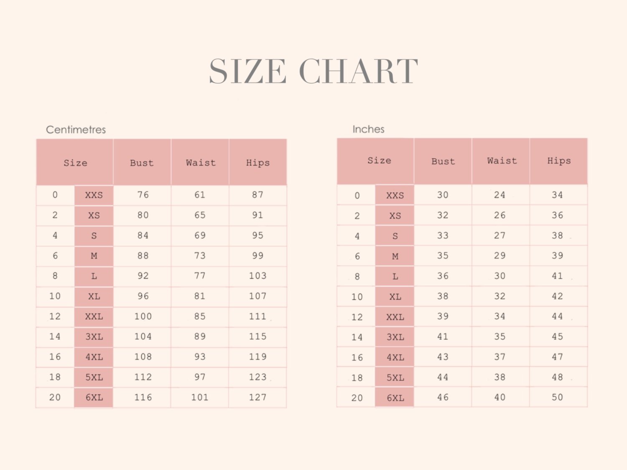Click the Size header in inches table
This screenshot has height=470, width=627.
point(379,161)
